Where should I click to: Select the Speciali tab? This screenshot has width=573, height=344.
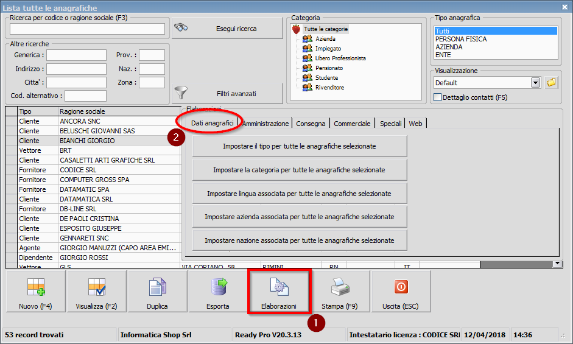(x=391, y=124)
